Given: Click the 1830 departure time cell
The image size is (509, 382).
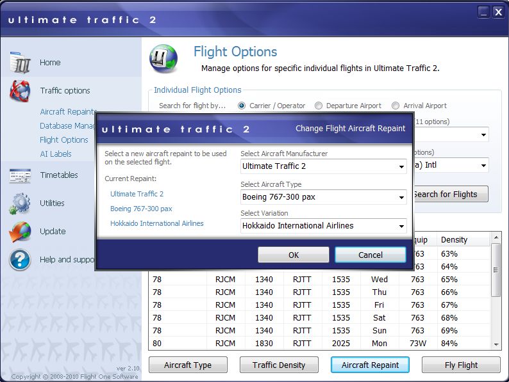Looking at the screenshot, I should [264, 344].
